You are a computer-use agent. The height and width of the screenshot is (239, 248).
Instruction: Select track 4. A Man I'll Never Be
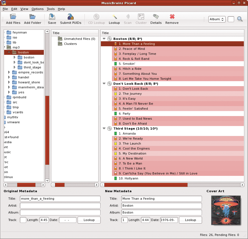tap(178, 104)
